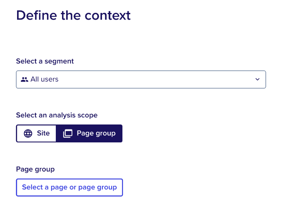Click the stacked pages icon on Page group
The width and height of the screenshot is (284, 214).
[x=68, y=133]
